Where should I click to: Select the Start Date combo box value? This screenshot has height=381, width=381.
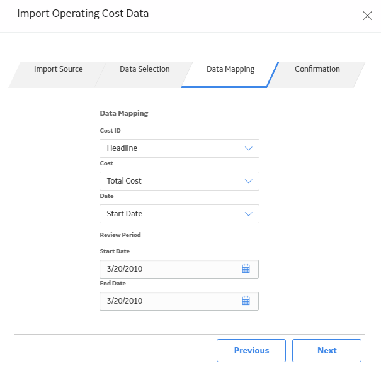(179, 214)
